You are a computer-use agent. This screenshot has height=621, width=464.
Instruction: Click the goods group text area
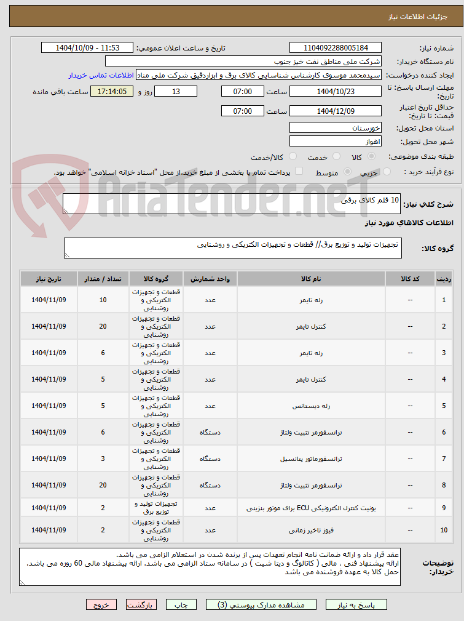[232, 248]
